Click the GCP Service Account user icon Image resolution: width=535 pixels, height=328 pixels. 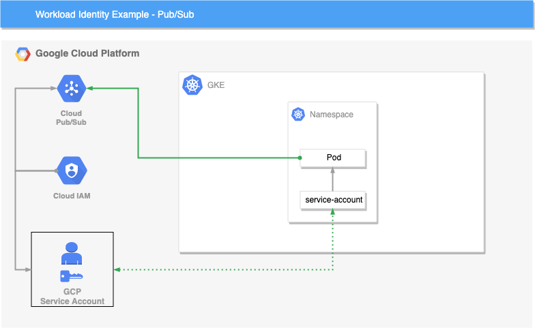72,254
